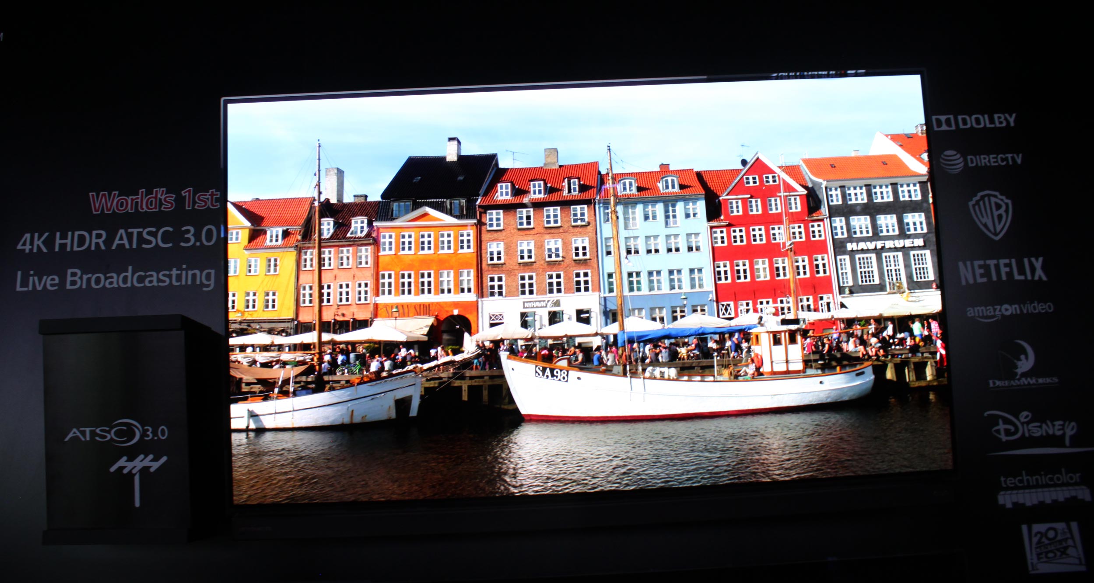Click the 4K HDR ATSC 3.0 text
Viewport: 1094px width, 583px height.
point(116,240)
